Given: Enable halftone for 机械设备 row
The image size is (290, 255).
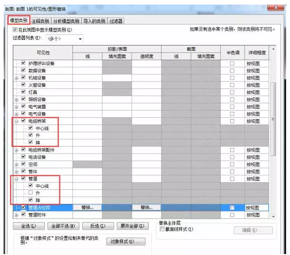Looking at the screenshot, I should pos(232,78).
